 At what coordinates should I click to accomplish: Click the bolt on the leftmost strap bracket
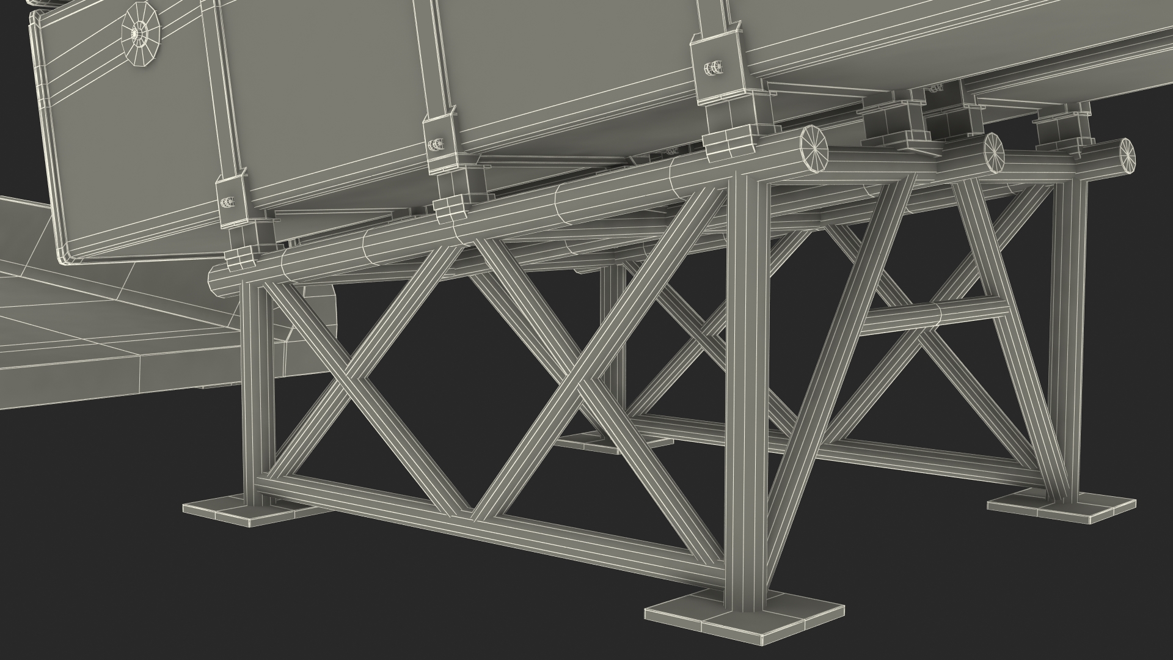pos(227,201)
